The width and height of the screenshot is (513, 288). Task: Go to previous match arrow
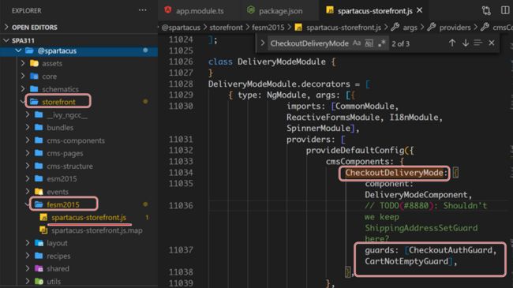[x=452, y=43]
